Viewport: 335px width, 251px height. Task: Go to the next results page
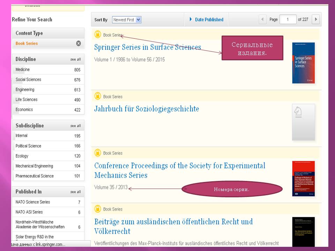click(315, 20)
